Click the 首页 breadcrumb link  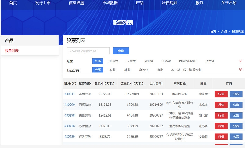tap(213, 31)
